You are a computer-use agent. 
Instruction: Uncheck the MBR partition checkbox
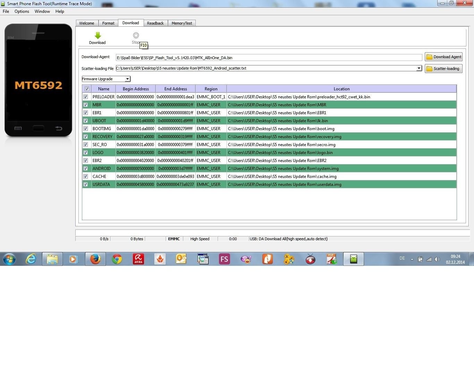85,105
